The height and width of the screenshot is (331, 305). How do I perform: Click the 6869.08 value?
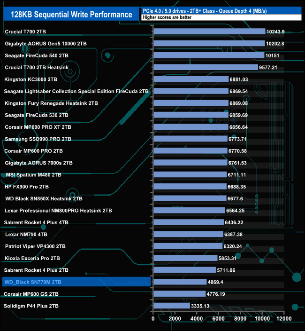[239, 103]
